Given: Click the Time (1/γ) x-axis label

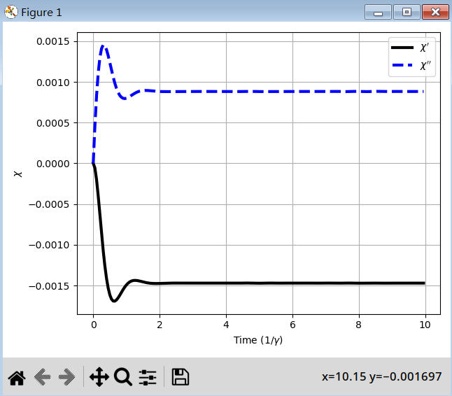Looking at the screenshot, I should click(x=259, y=341).
